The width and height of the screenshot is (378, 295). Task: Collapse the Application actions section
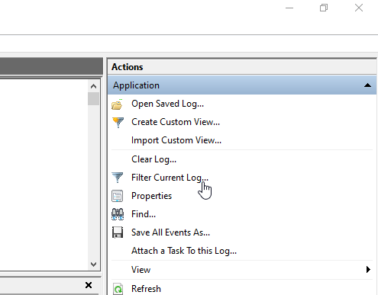click(x=367, y=85)
